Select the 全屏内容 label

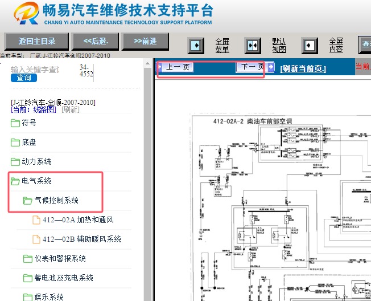tap(336, 45)
